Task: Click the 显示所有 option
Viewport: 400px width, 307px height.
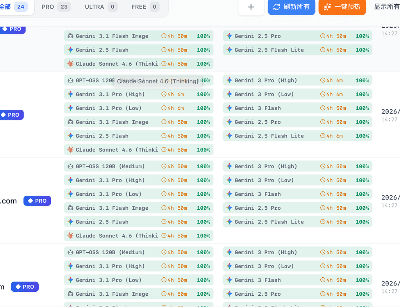Action: 387,7
